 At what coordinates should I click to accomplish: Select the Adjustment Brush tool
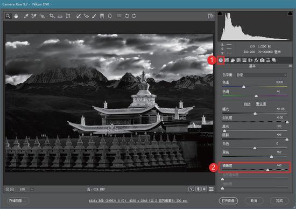pyautogui.click(x=94, y=16)
